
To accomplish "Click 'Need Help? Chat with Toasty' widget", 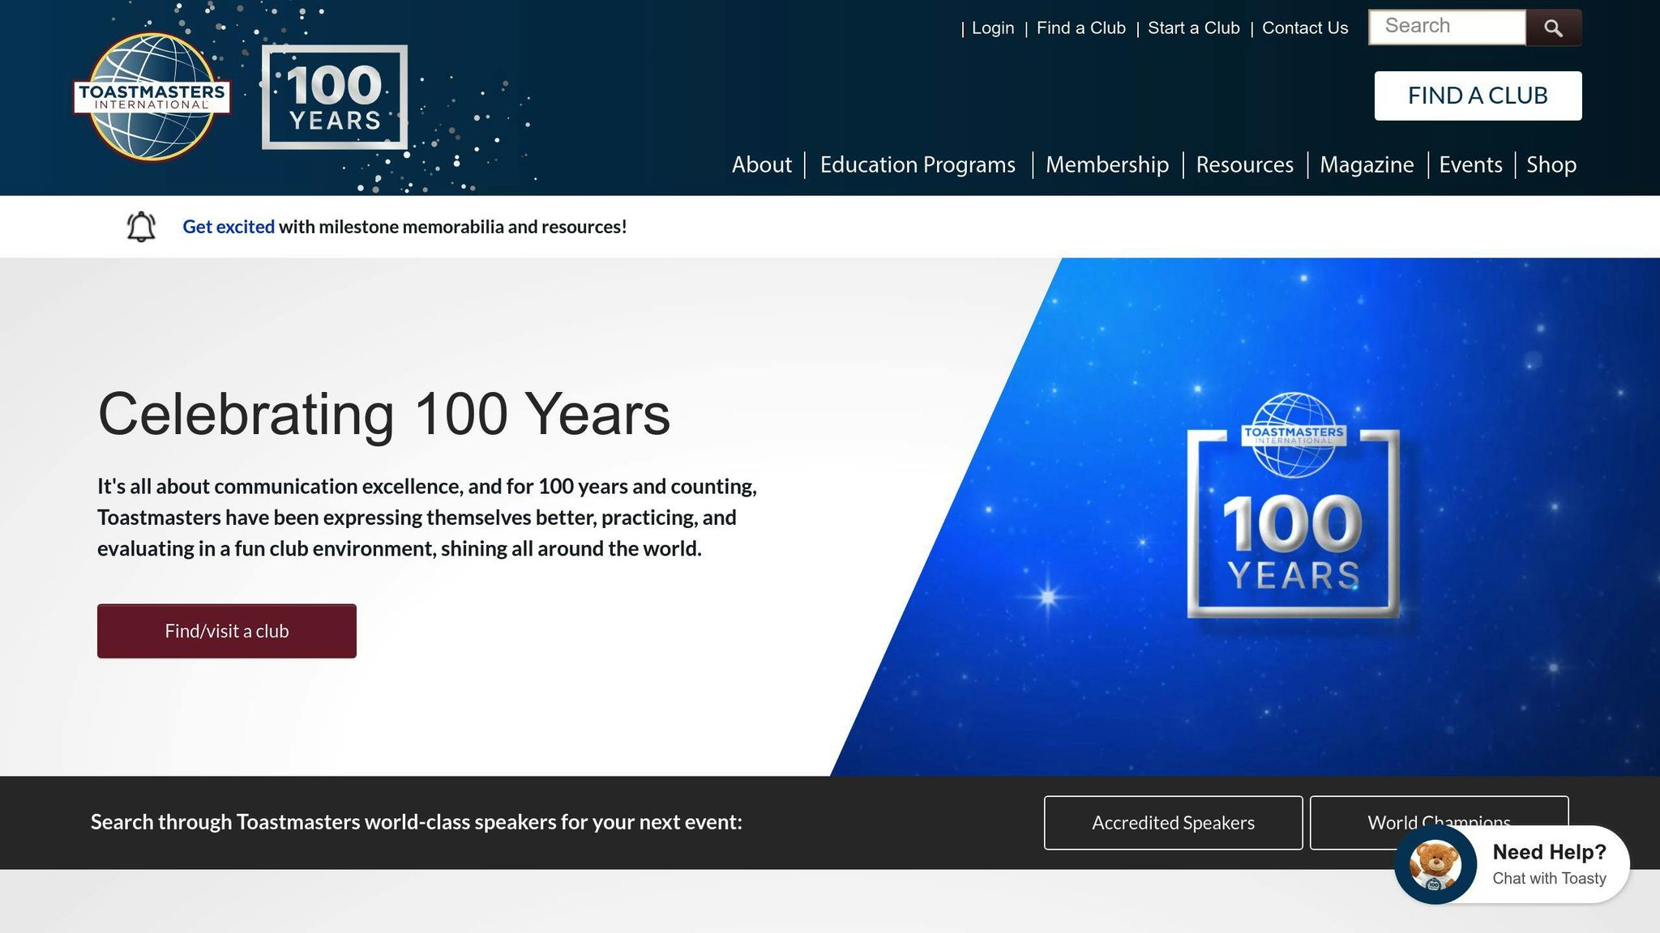I will pos(1512,864).
